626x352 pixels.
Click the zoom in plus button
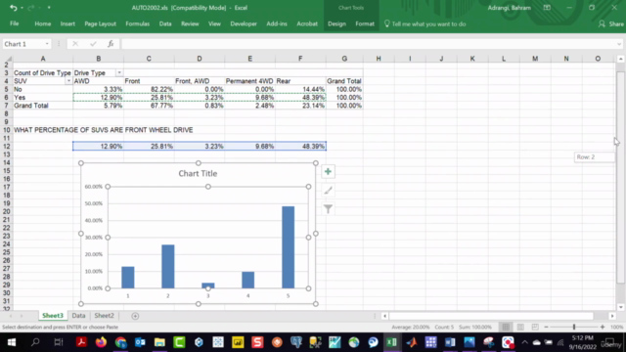tap(603, 328)
